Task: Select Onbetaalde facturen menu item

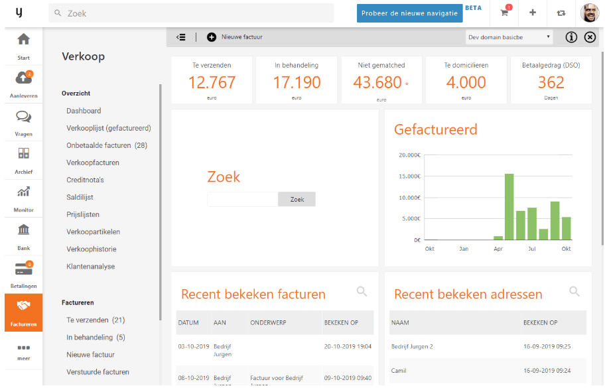Action: [x=107, y=145]
